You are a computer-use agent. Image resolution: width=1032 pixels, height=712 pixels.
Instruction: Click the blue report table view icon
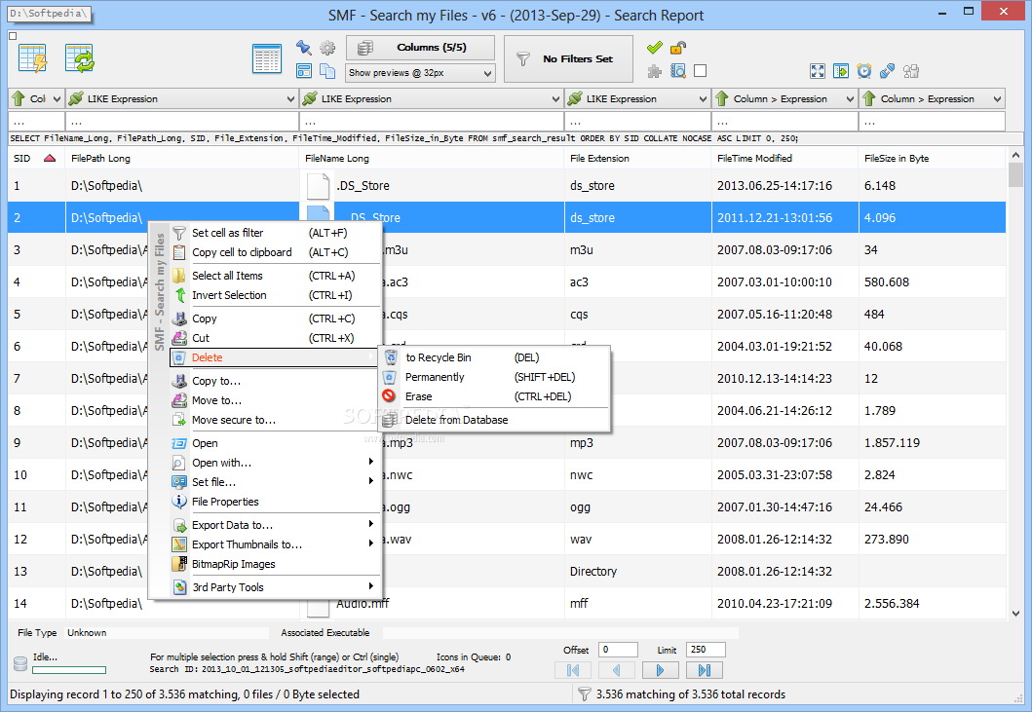click(x=267, y=58)
